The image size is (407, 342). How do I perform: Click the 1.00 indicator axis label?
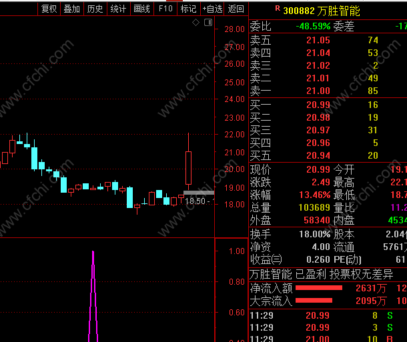click(236, 251)
